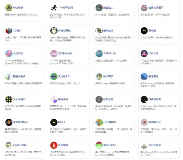Select the colorful 2048 grid blocks icon
The width and height of the screenshot is (183, 160).
click(x=9, y=145)
